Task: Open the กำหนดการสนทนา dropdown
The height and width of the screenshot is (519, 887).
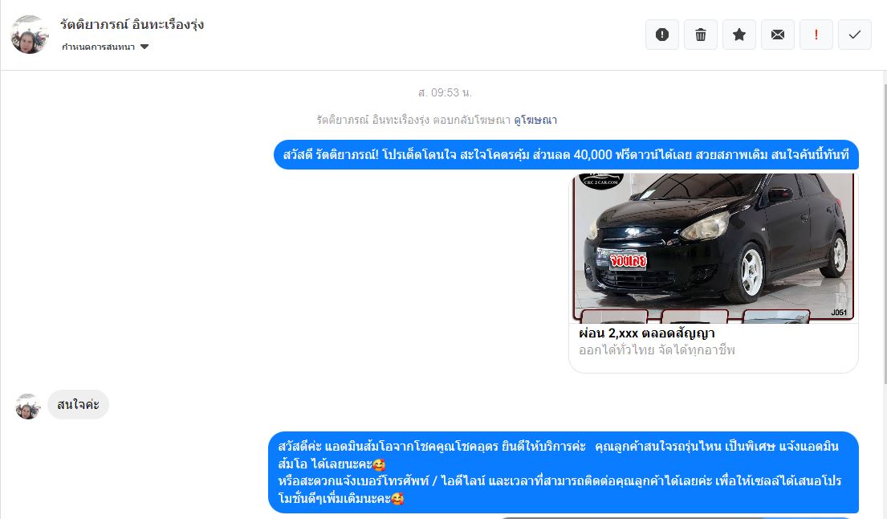Action: click(x=105, y=47)
